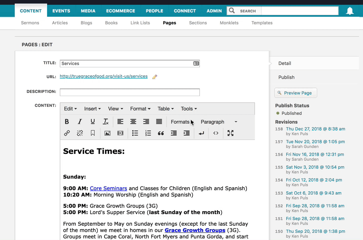Open revision 157 from Nov 20, 2018
The width and height of the screenshot is (363, 240).
tap(315, 142)
